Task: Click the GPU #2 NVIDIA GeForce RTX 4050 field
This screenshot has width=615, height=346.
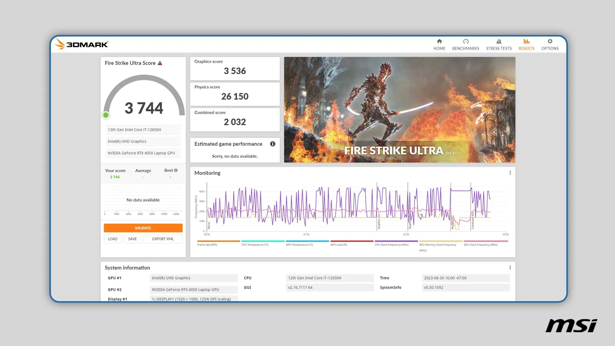Action: coord(194,290)
